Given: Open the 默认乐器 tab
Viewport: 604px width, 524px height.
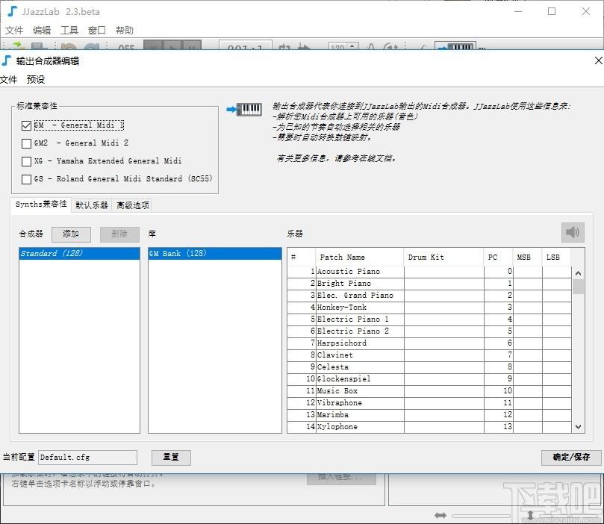Looking at the screenshot, I should [92, 205].
